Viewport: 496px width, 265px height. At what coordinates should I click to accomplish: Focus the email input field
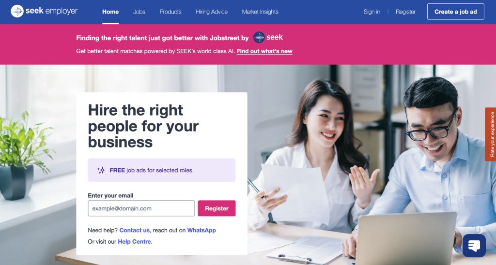click(x=141, y=208)
